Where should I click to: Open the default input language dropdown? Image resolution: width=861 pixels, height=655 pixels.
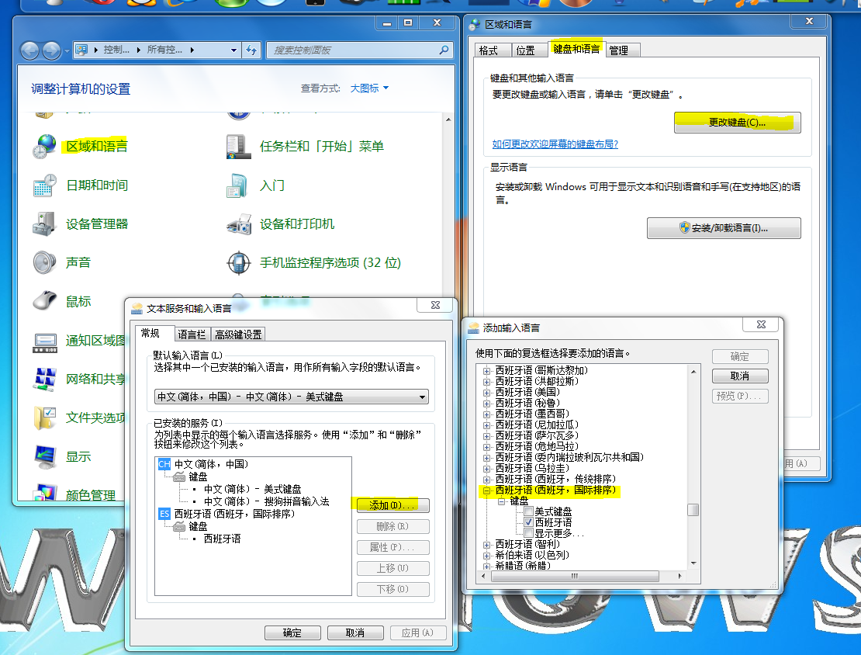291,397
